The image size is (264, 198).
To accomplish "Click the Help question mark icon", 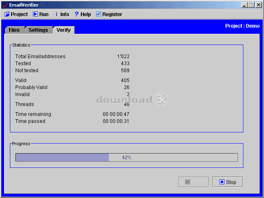I will click(77, 14).
